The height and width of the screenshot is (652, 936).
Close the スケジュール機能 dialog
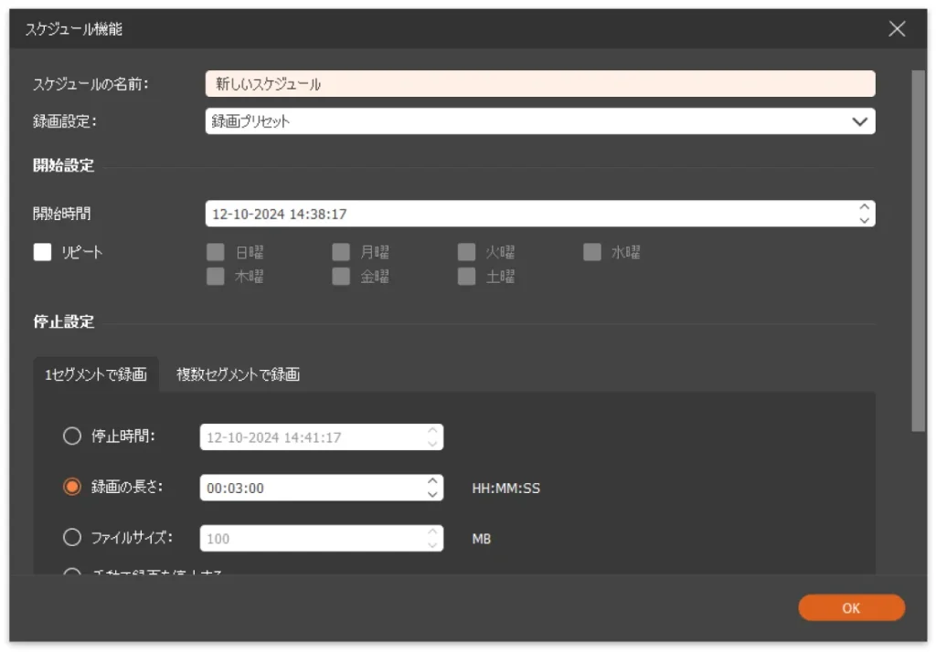[x=897, y=29]
